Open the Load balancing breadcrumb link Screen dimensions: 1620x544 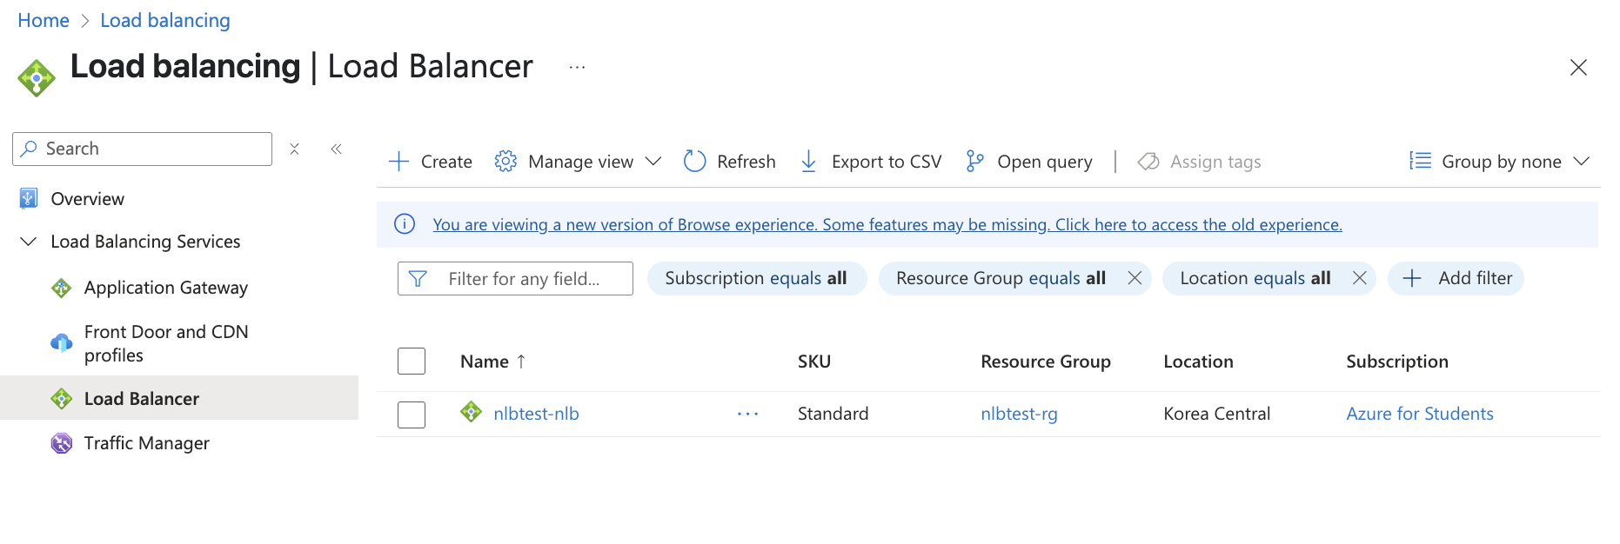click(x=165, y=20)
